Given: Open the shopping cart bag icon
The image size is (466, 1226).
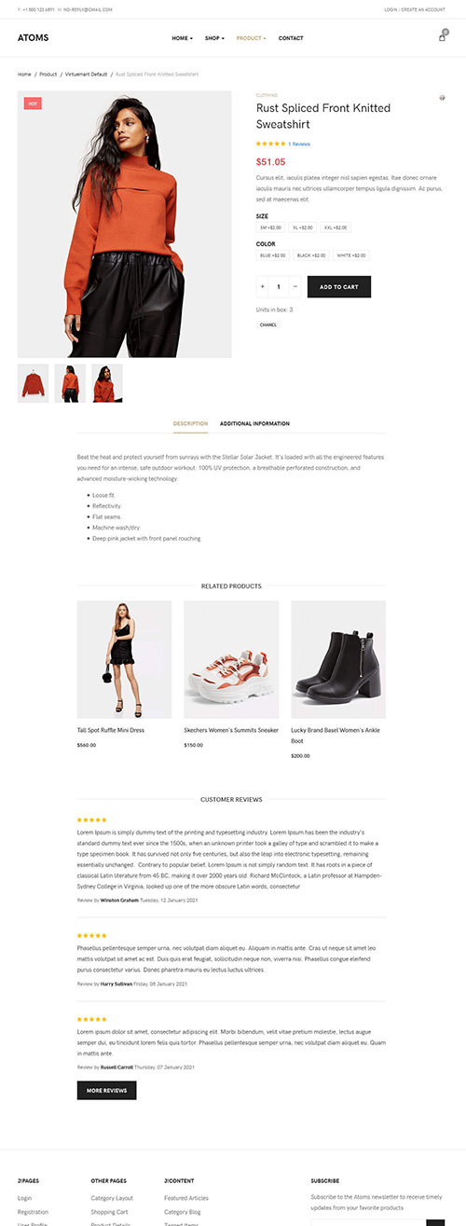Looking at the screenshot, I should tap(442, 37).
